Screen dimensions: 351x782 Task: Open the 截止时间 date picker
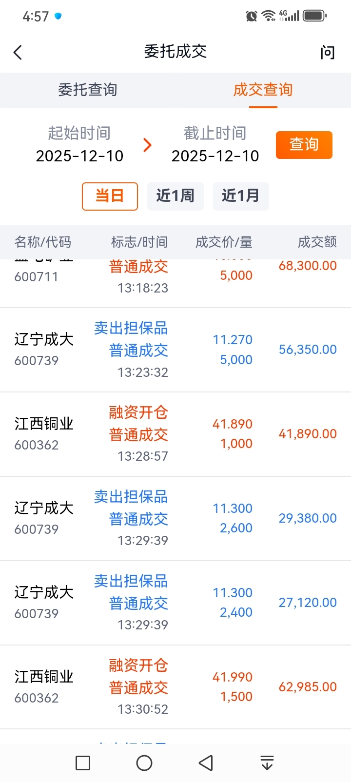click(215, 145)
